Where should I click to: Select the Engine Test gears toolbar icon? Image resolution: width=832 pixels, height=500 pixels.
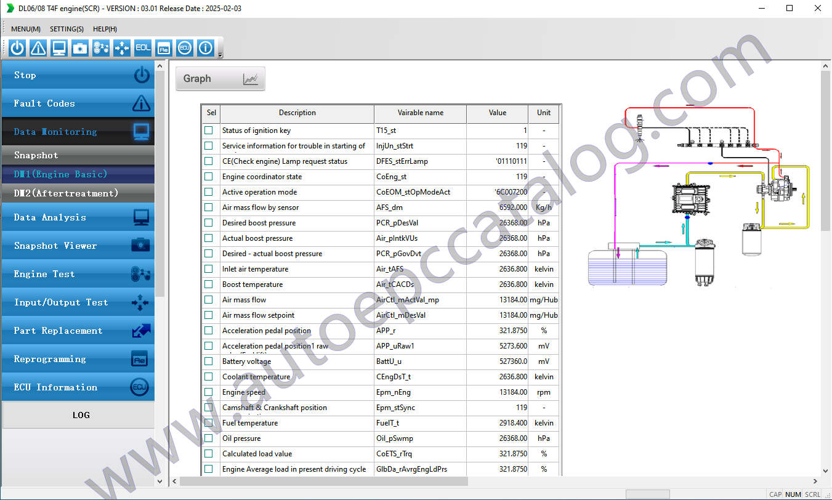coord(100,47)
